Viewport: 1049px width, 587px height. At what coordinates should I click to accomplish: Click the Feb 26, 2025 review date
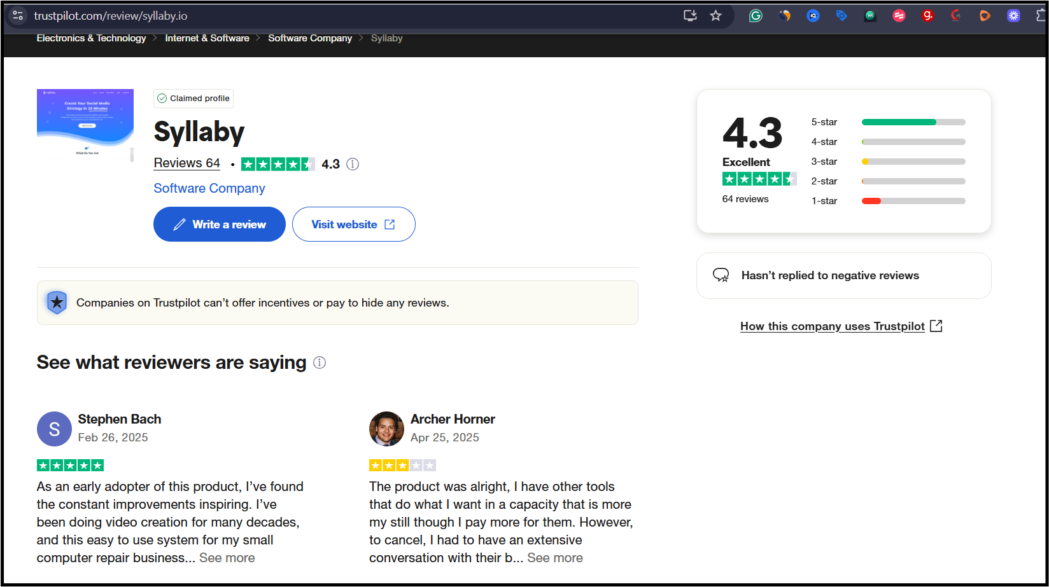point(113,438)
